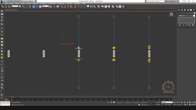Image resolution: width=196 pixels, height=110 pixels.
Task: Open the Material Editor icon
Action: pos(113,6)
